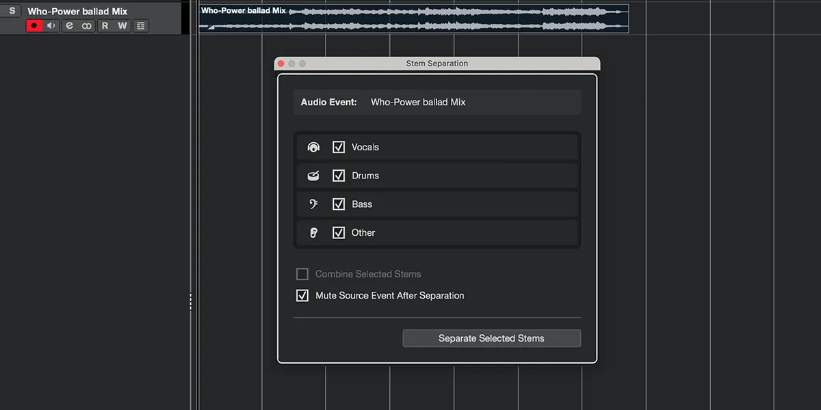Select the Vocals stem microphone icon
Screen dimensions: 821x410
[313, 147]
